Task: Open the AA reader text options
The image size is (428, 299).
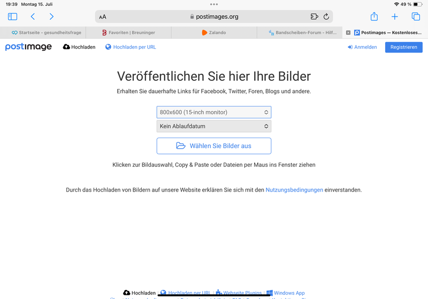Action: pos(103,17)
